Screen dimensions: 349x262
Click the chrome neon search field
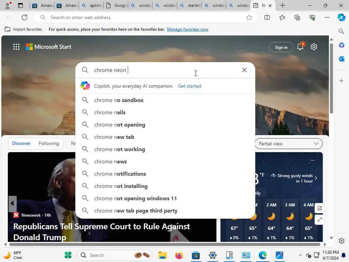(166, 70)
